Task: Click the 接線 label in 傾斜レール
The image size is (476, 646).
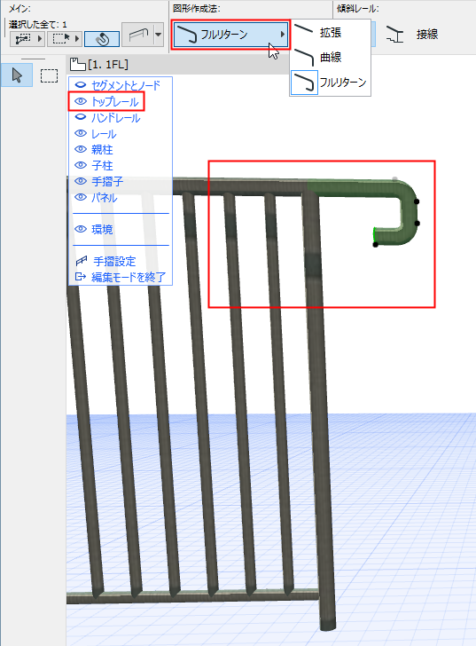Action: [427, 35]
